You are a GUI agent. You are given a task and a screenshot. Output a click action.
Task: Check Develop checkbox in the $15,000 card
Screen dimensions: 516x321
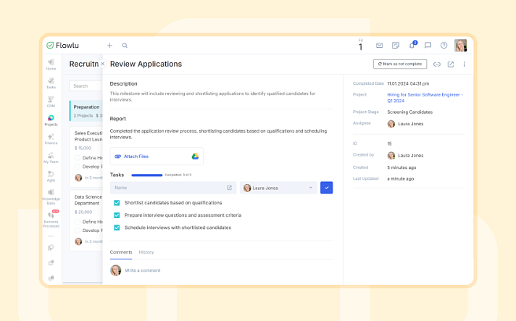(78, 167)
